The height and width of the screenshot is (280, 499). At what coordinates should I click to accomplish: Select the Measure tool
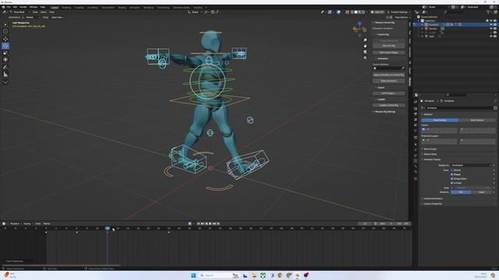click(x=5, y=75)
